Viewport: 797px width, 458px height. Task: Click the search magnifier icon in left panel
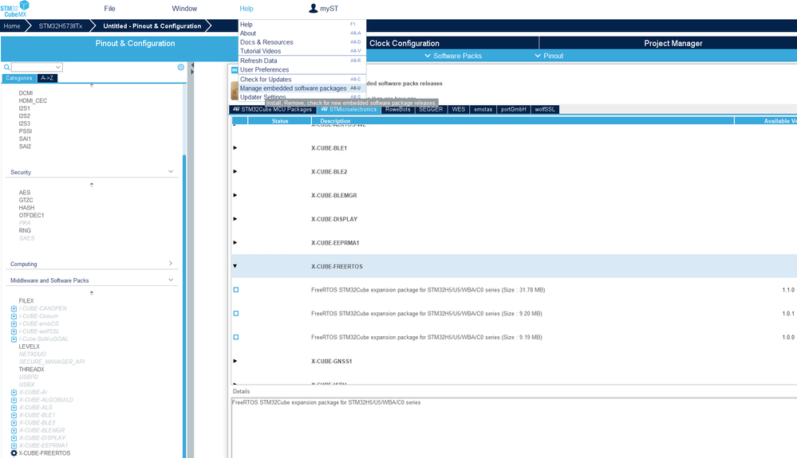tap(6, 67)
